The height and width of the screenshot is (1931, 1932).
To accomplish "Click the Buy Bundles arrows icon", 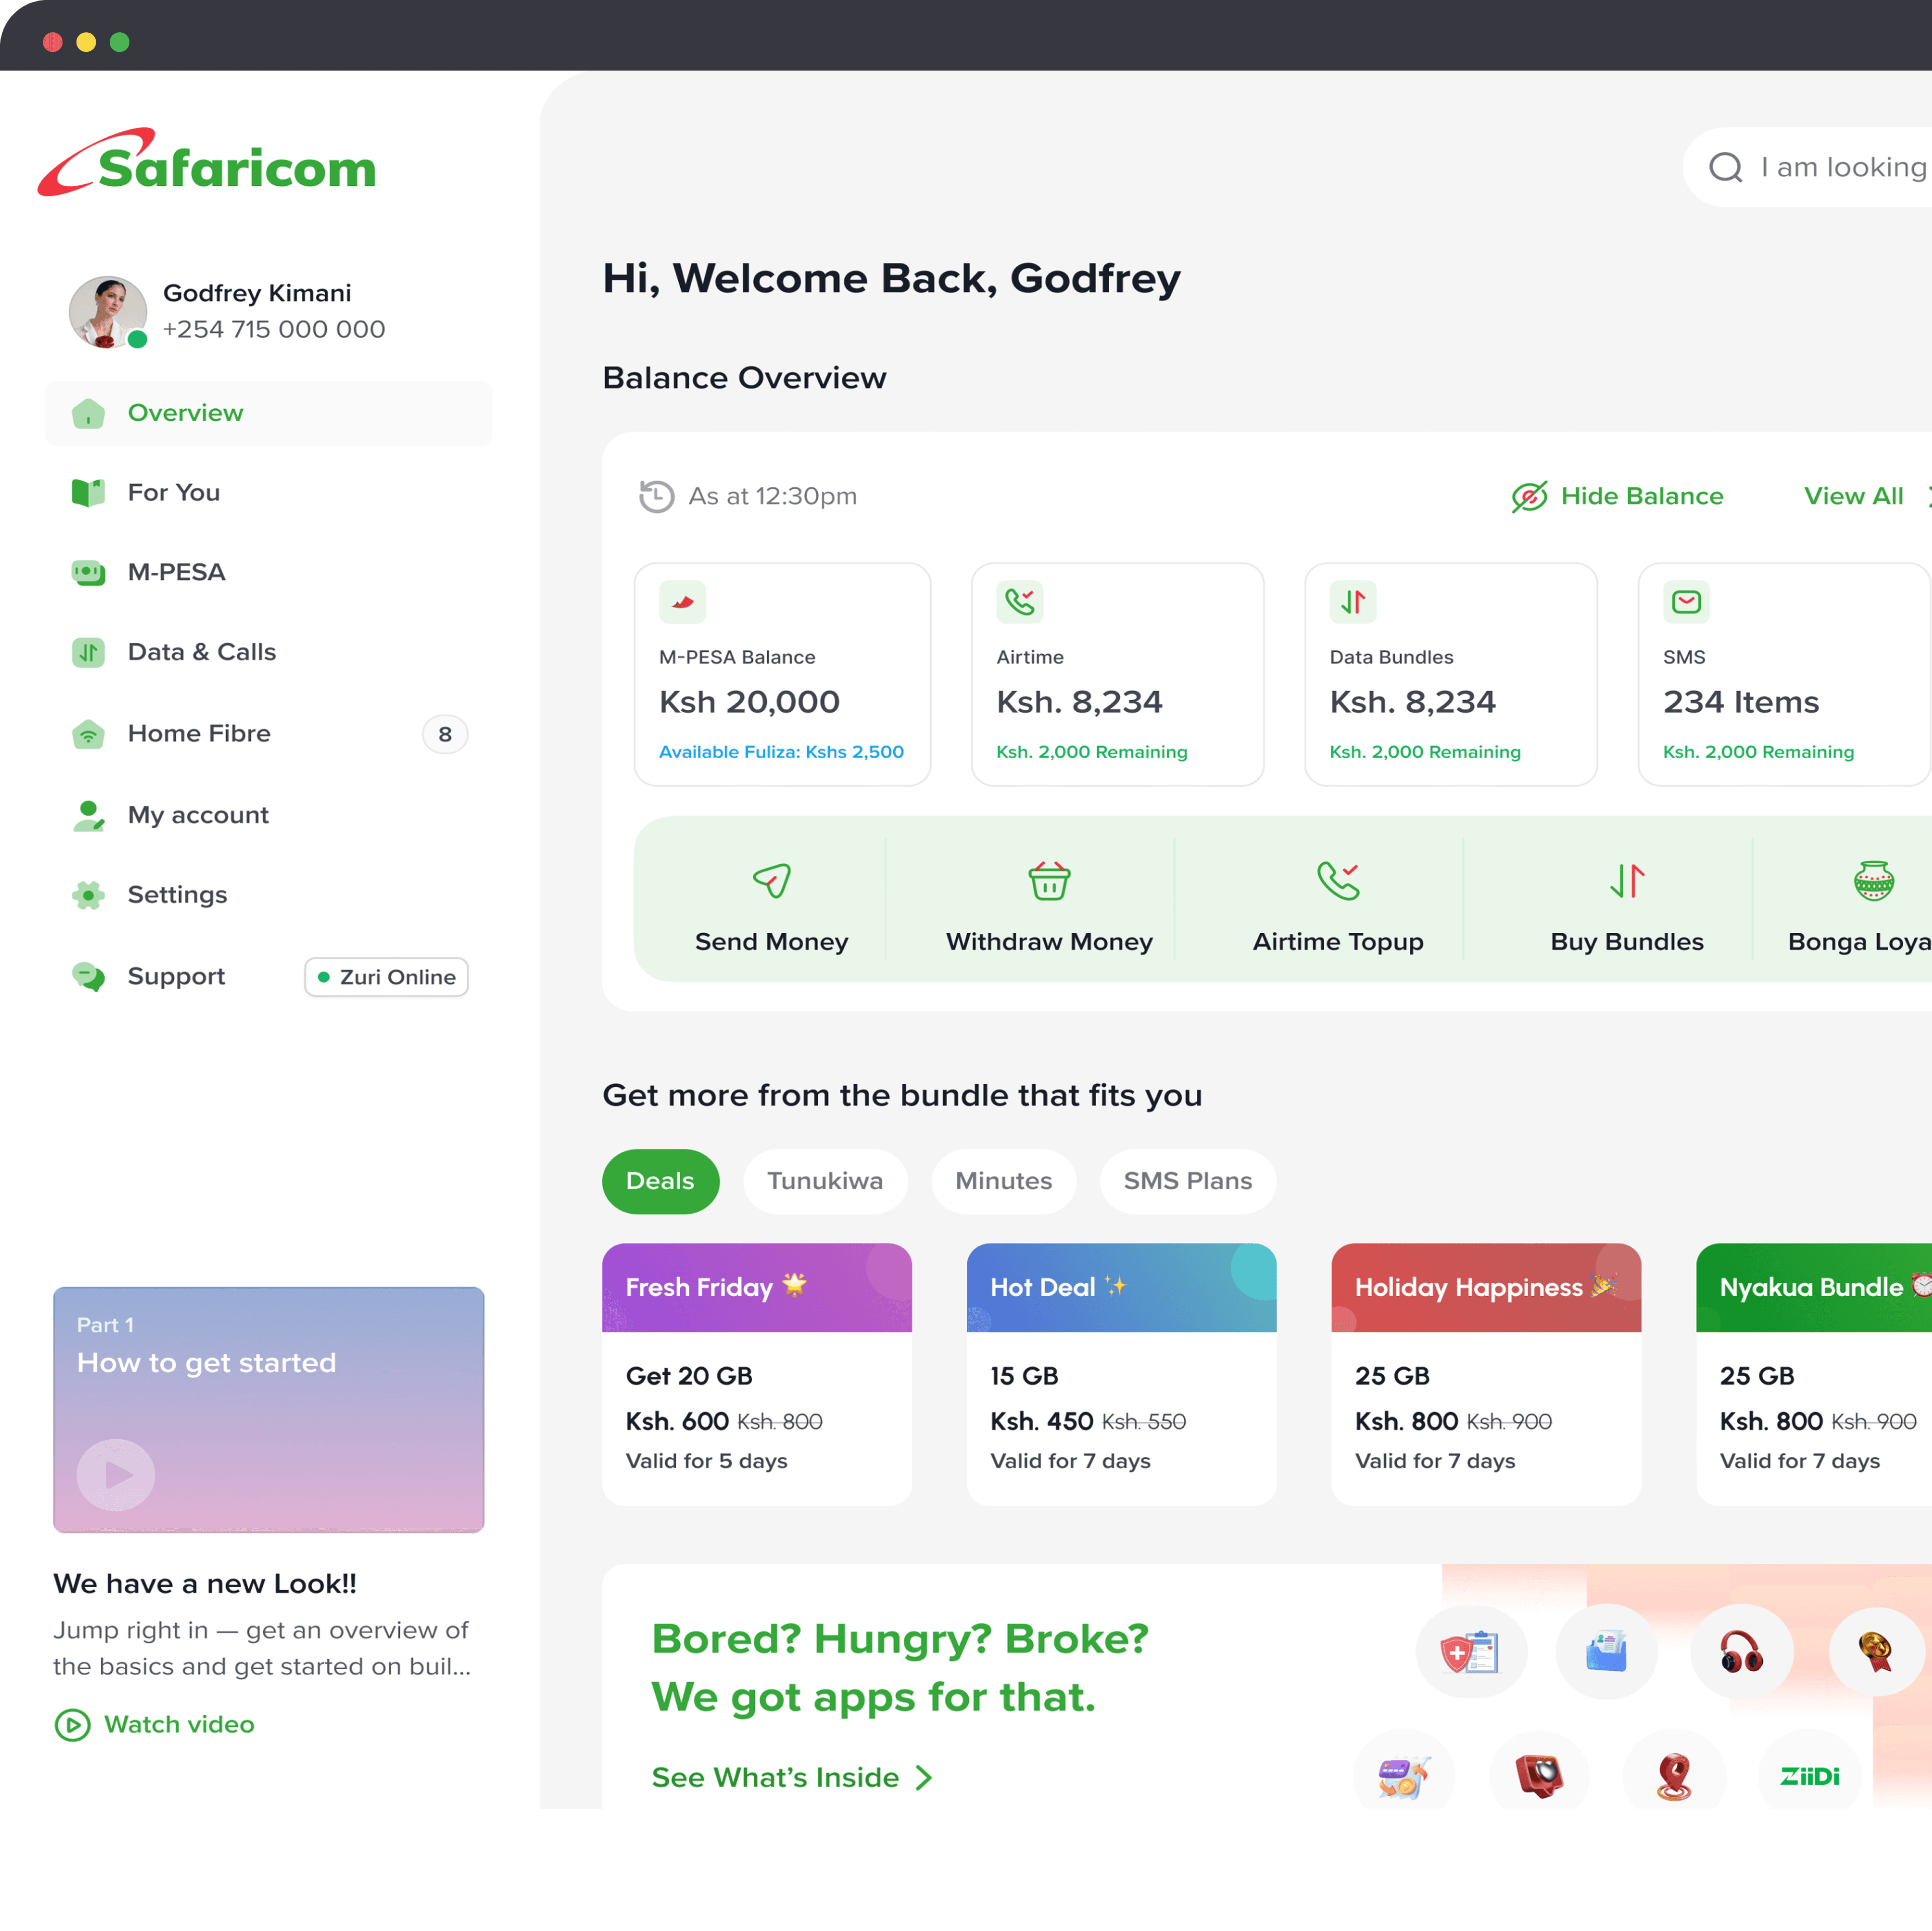I will point(1627,881).
